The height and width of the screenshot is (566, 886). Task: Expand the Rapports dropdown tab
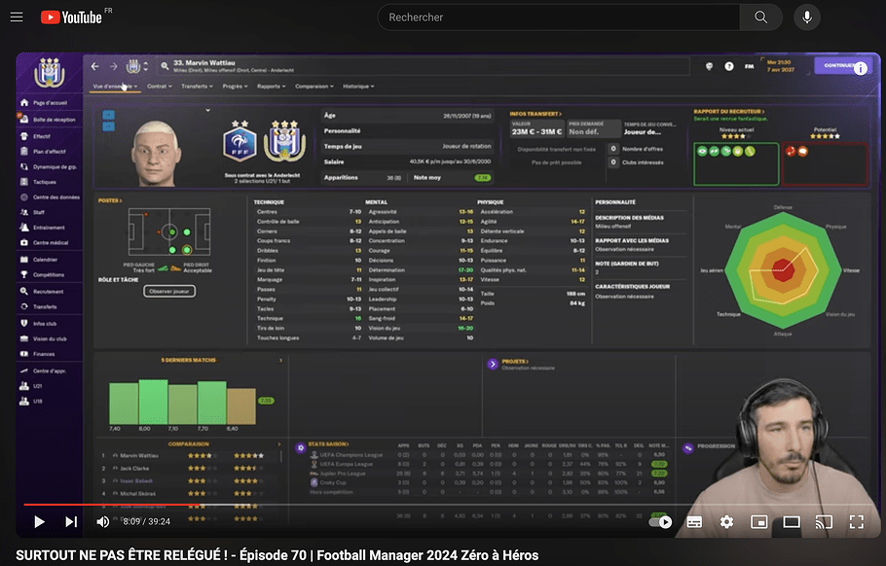click(x=272, y=87)
